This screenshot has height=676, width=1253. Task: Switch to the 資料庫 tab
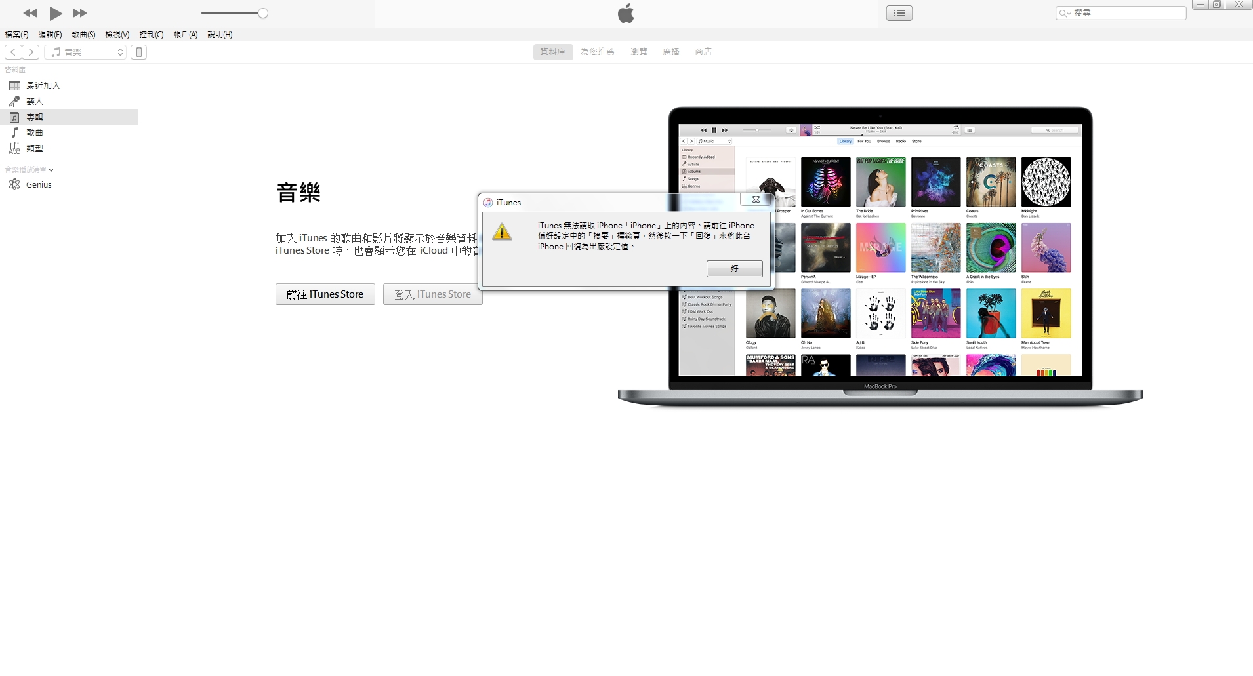click(x=553, y=52)
